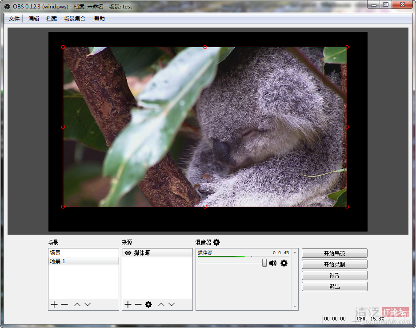Image resolution: width=416 pixels, height=328 pixels.
Task: Open the 文件 menu
Action: click(x=13, y=19)
